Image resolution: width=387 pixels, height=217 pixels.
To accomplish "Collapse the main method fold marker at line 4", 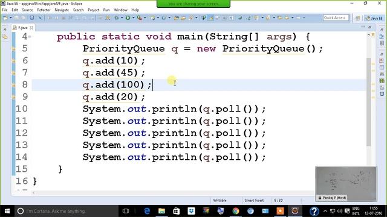I will tap(30, 36).
